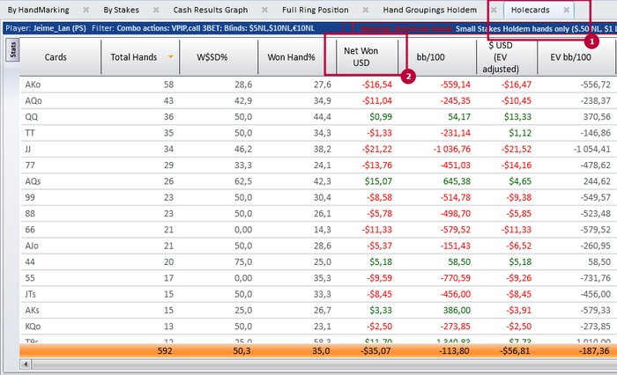Close the Full Ring Position tab
The image size is (617, 375).
[x=366, y=10]
